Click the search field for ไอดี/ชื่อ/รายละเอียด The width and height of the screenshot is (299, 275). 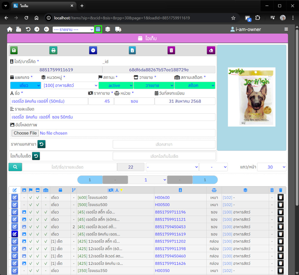click(x=70, y=167)
